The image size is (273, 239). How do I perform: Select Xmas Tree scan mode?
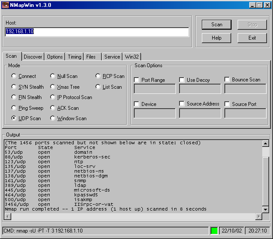point(53,87)
